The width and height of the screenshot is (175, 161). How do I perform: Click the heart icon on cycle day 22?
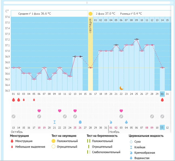click(121, 111)
